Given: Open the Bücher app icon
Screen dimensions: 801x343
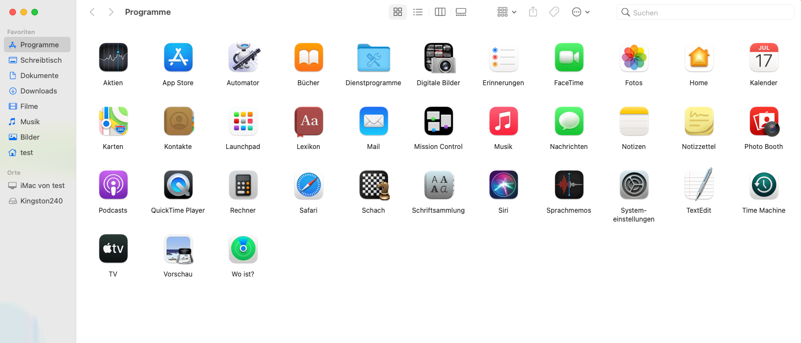Looking at the screenshot, I should coord(308,57).
